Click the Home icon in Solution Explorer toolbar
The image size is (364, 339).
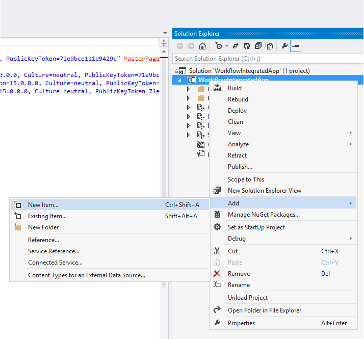[x=202, y=46]
